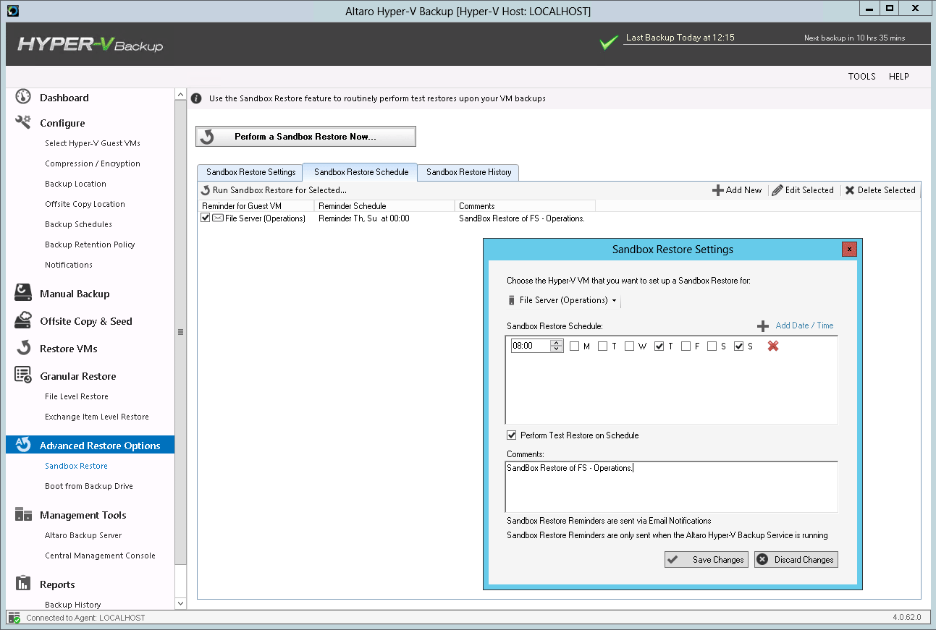Image resolution: width=936 pixels, height=630 pixels.
Task: Open the Sandbox Restore History tab
Action: point(468,172)
